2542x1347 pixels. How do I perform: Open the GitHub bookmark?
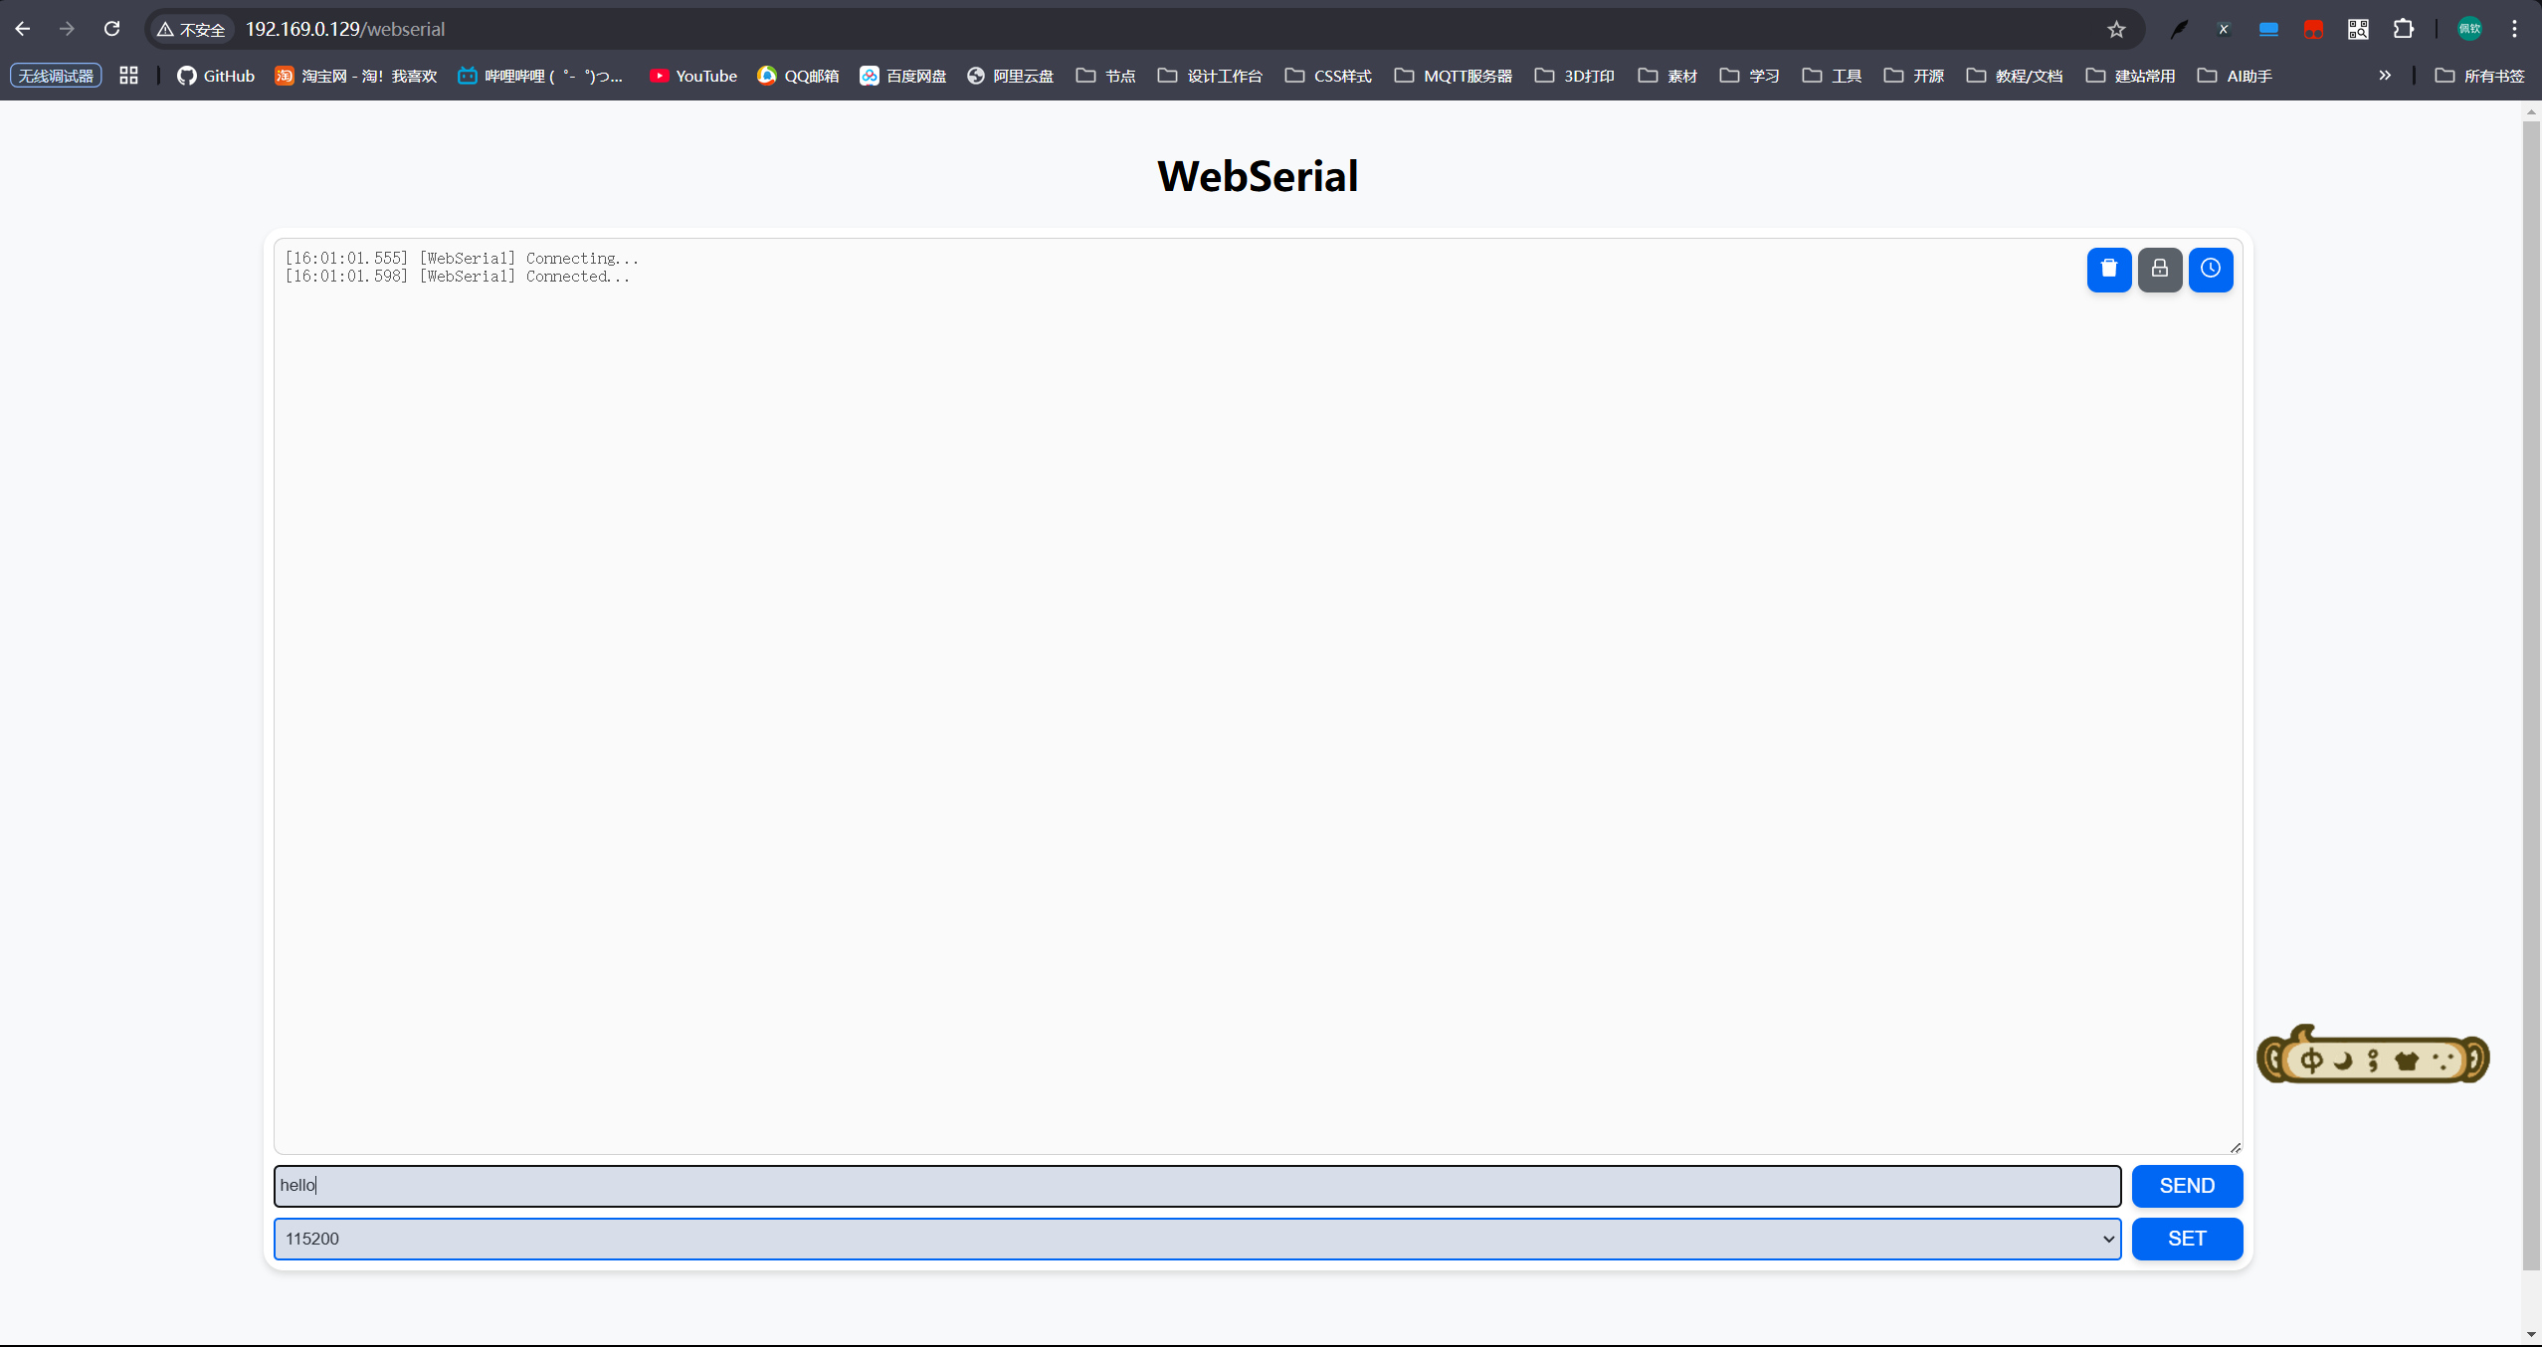point(216,76)
